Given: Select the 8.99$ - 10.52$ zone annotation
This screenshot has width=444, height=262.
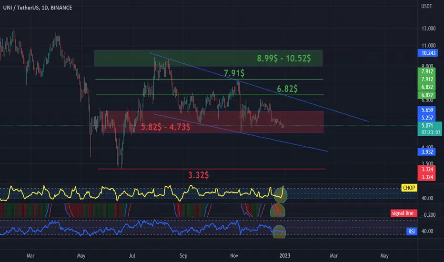Looking at the screenshot, I should [284, 58].
